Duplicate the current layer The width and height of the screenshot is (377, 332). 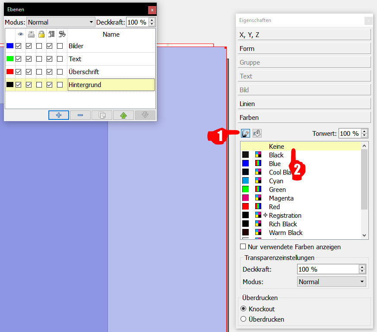pyautogui.click(x=102, y=115)
